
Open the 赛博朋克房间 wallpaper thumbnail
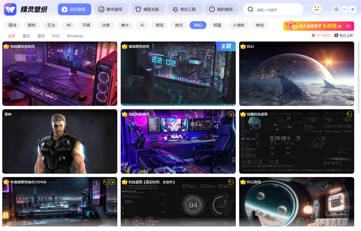coord(178,73)
